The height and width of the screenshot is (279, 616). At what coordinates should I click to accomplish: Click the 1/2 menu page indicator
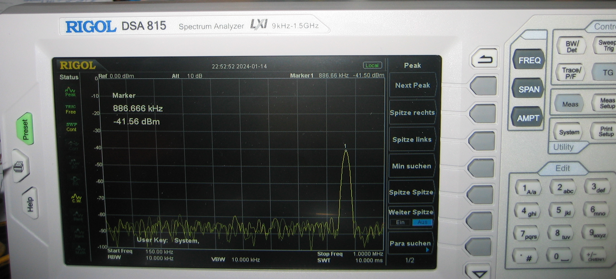pos(409,260)
